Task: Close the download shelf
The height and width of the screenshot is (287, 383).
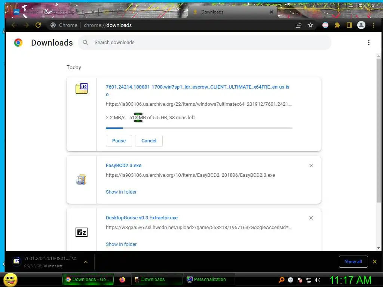Action: 375,262
